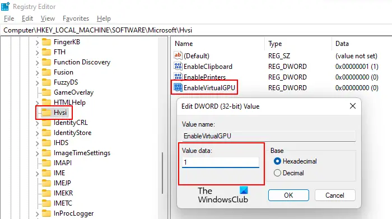Select the EnableVirtualGPU value name

(x=209, y=88)
